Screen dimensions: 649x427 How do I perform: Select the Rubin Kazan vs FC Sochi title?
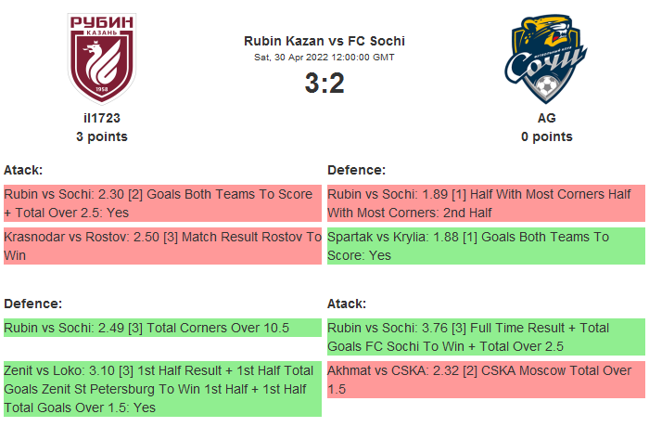pyautogui.click(x=324, y=41)
